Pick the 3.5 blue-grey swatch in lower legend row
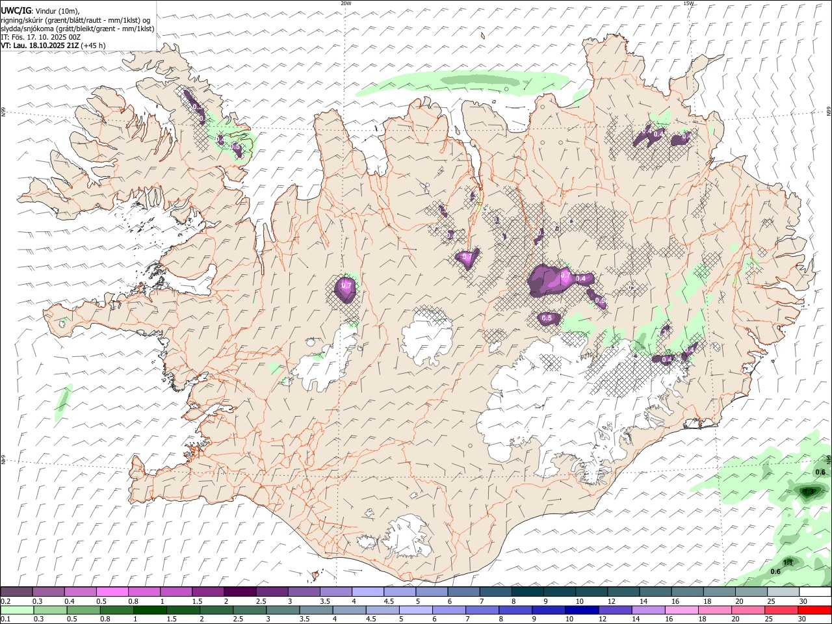This screenshot has width=832, height=624. (x=316, y=610)
